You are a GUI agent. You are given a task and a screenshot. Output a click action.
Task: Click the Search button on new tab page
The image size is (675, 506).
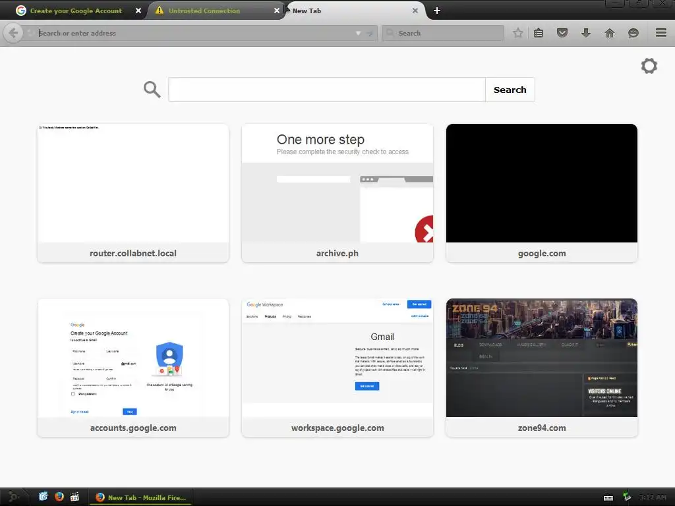pos(510,90)
